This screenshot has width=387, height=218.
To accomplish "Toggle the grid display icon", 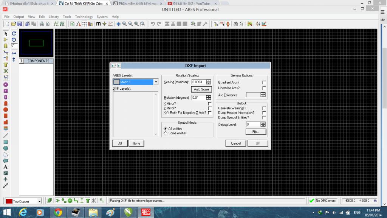I will tap(84, 24).
